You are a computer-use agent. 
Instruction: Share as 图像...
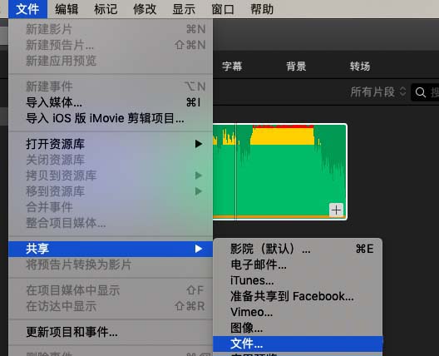click(x=298, y=328)
